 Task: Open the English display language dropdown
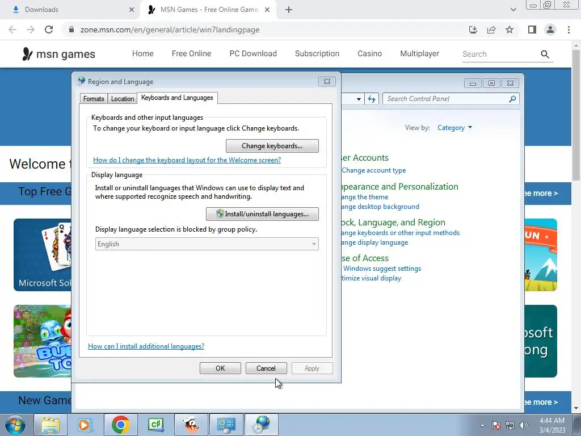click(207, 244)
